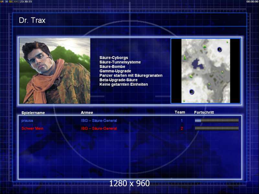Click the Beta-Upgrade-Säure feature line

pyautogui.click(x=118, y=80)
